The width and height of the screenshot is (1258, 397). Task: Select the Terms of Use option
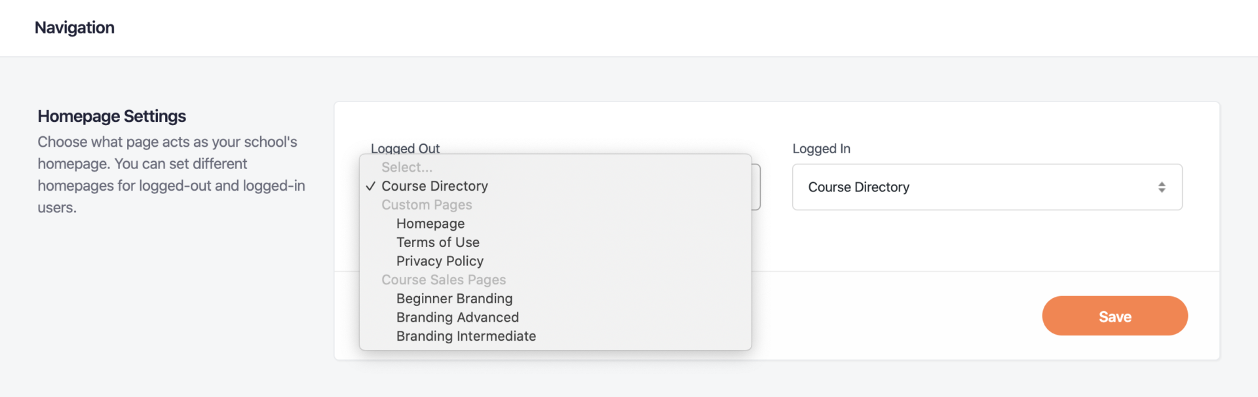[x=437, y=242]
